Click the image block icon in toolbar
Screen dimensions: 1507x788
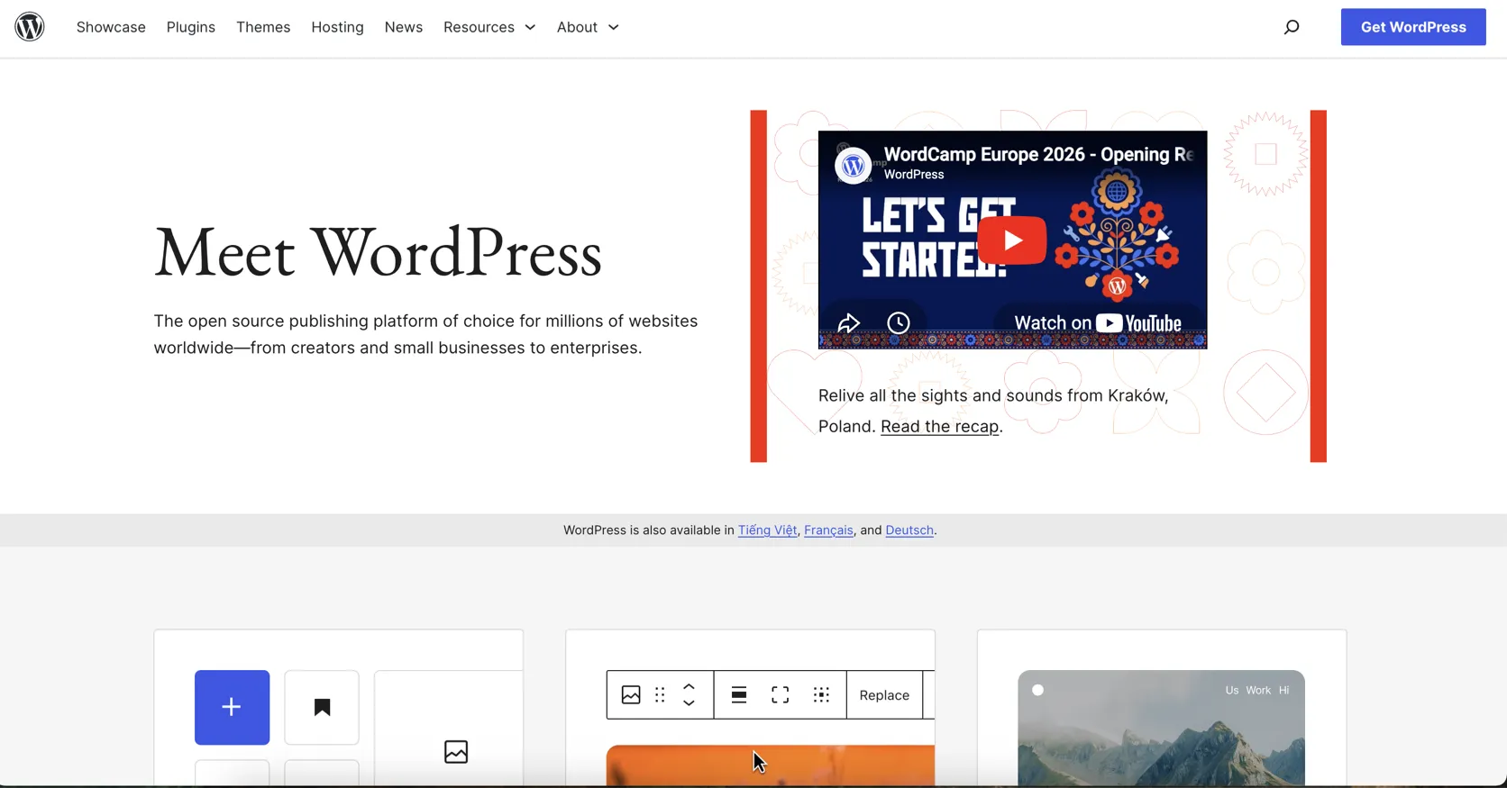click(x=631, y=695)
